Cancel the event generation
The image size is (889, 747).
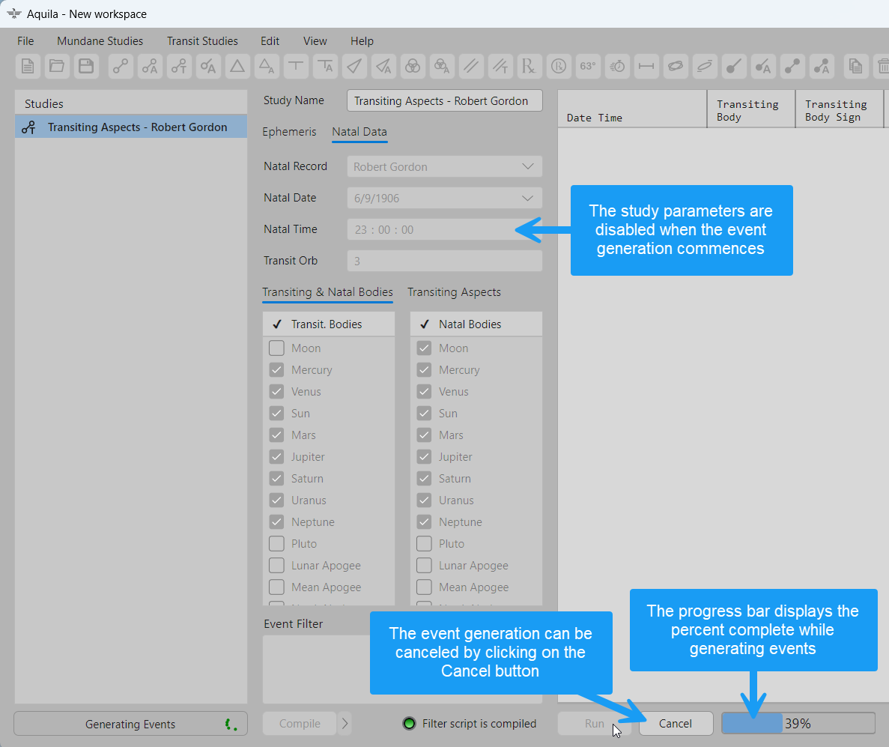676,724
